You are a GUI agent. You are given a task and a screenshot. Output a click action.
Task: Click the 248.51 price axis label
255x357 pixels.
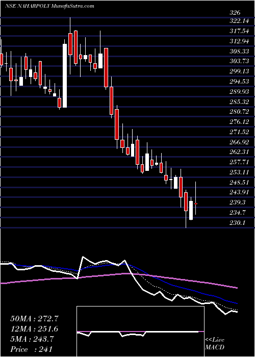click(239, 183)
